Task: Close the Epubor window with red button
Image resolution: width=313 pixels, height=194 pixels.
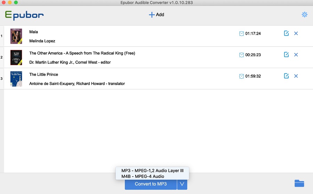Action: tap(3, 2)
